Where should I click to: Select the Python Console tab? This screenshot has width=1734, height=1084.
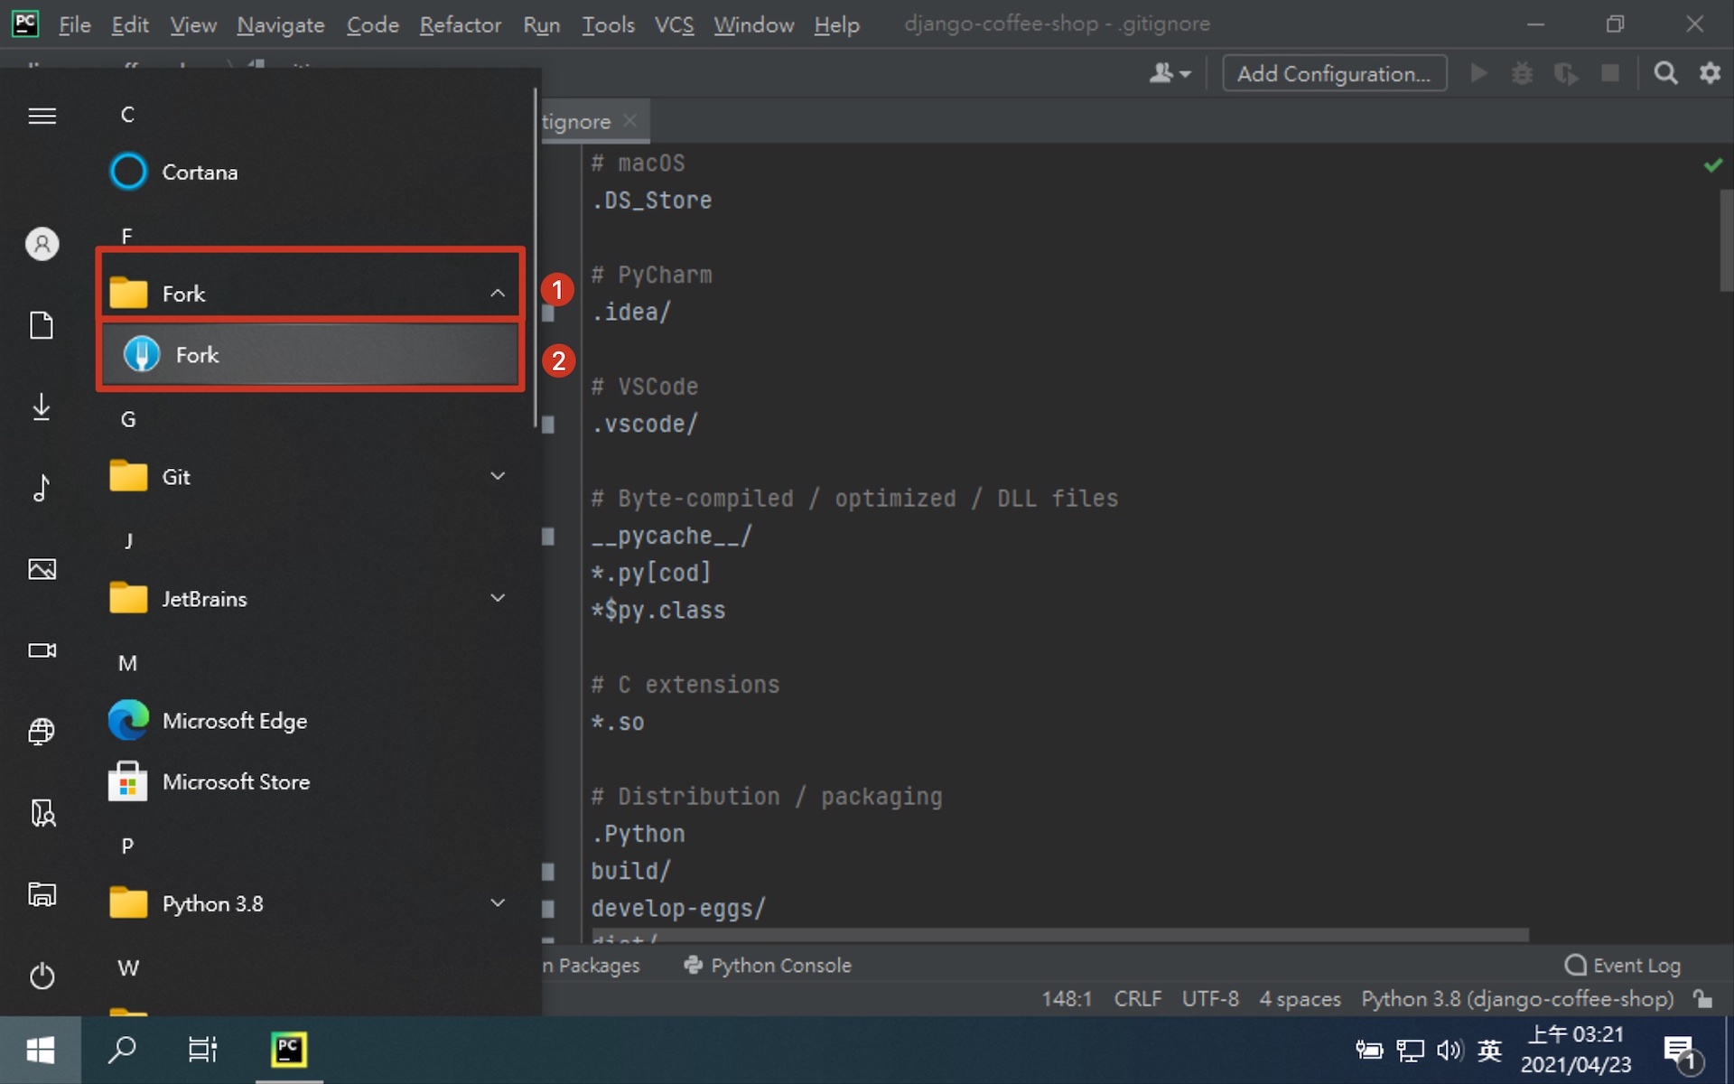(765, 966)
